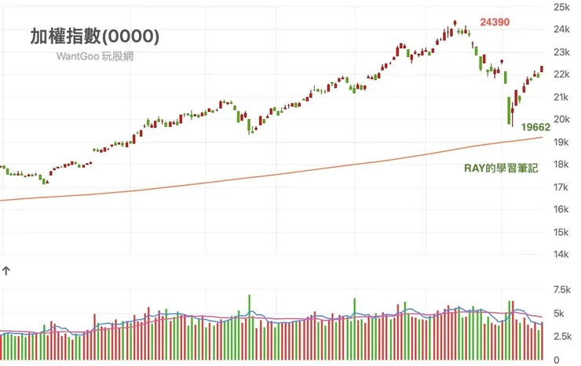Click the 5k volume axis label
This screenshot has height=366, width=581.
559,313
